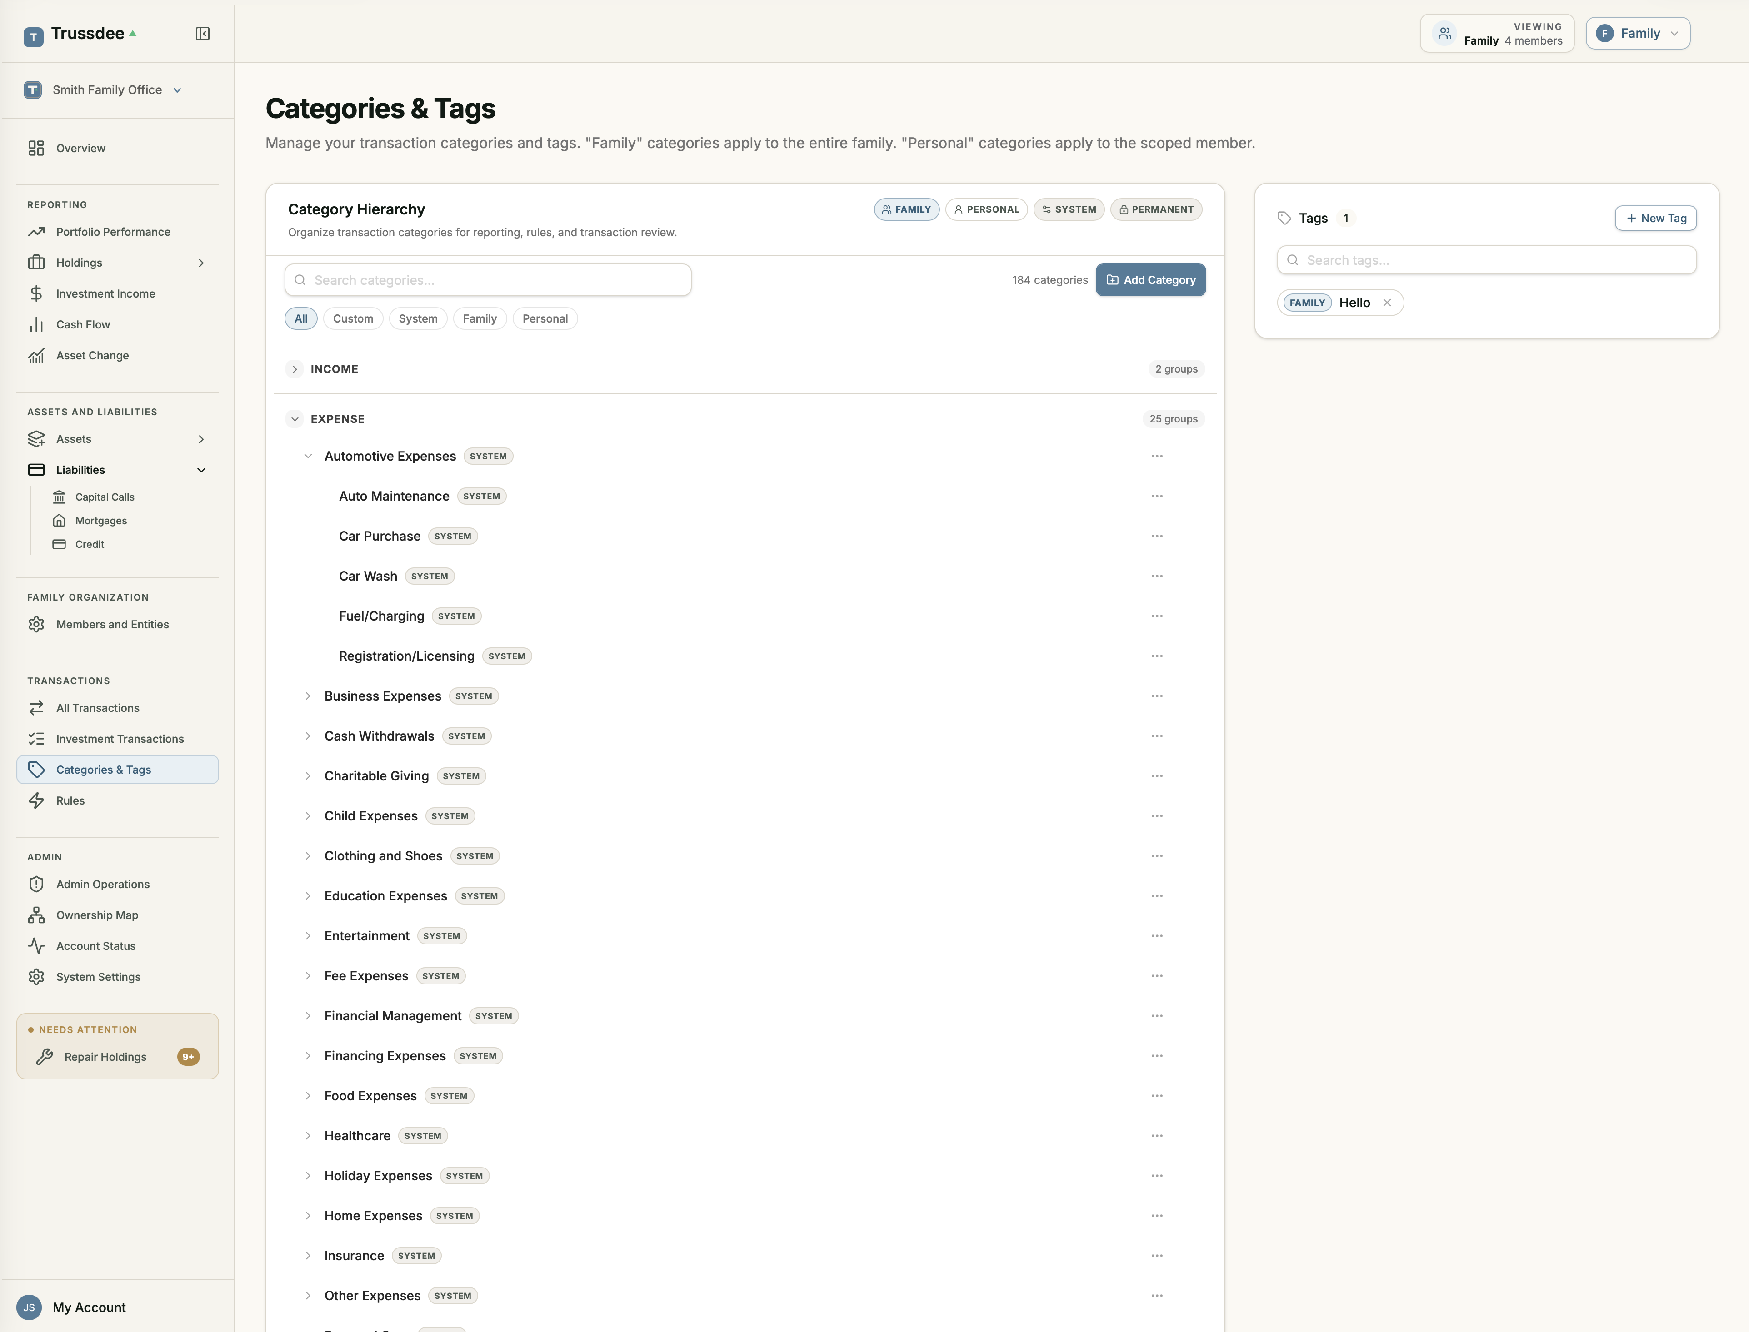This screenshot has height=1332, width=1749.
Task: Open Mortgages page
Action: [101, 521]
